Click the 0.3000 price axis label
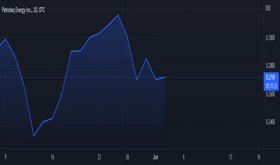The height and width of the screenshot is (165, 280). click(270, 38)
